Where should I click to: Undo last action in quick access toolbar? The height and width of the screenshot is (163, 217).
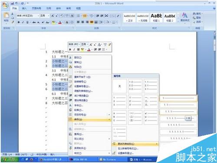(x=16, y=3)
